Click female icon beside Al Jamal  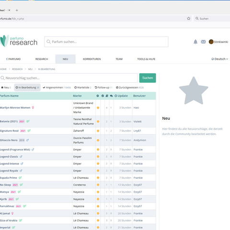(12, 213)
